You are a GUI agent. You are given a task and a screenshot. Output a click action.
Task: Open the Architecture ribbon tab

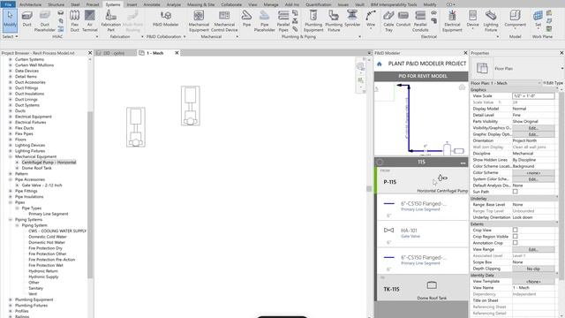[30, 4]
